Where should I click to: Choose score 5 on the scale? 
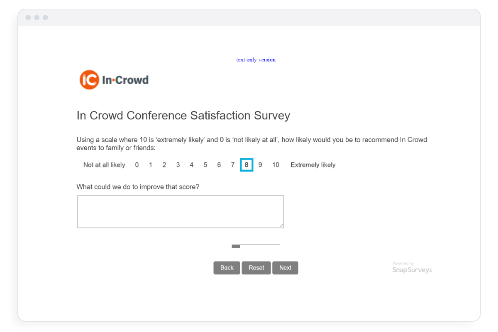click(205, 165)
